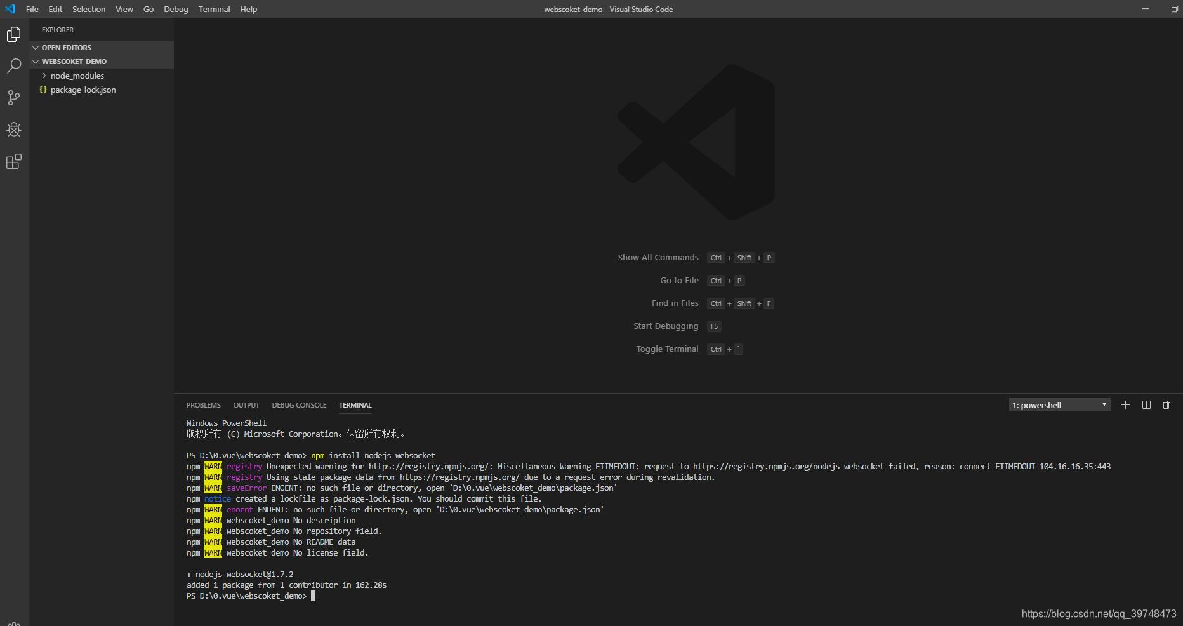
Task: Open the Debug menu
Action: (176, 9)
